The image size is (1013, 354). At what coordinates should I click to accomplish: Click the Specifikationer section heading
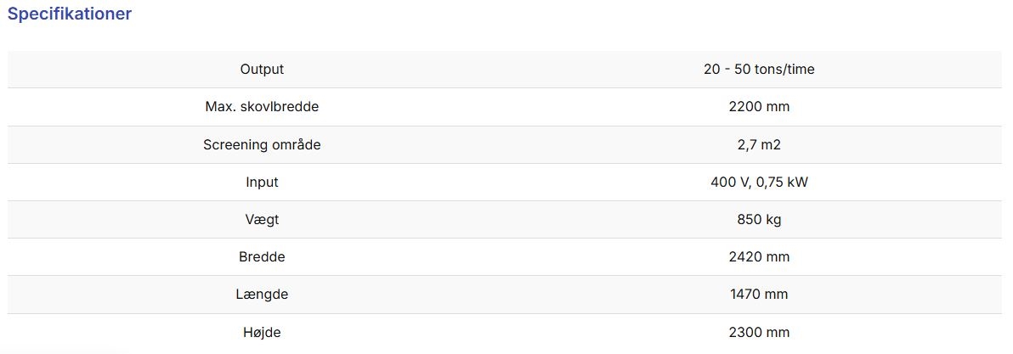coord(70,14)
